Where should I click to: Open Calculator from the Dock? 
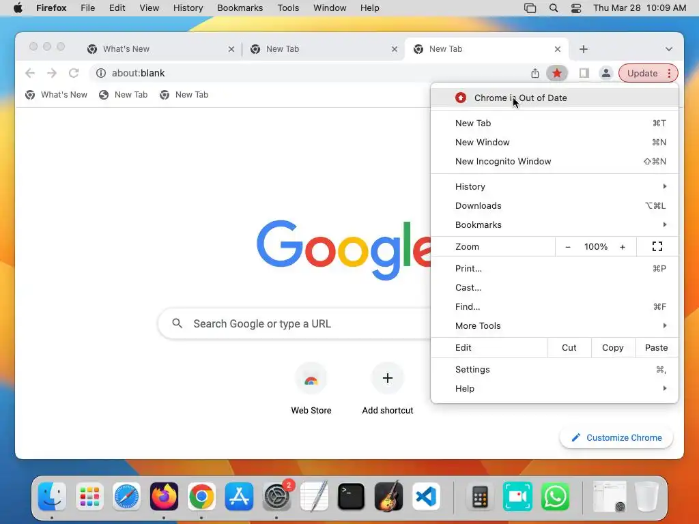click(x=480, y=497)
